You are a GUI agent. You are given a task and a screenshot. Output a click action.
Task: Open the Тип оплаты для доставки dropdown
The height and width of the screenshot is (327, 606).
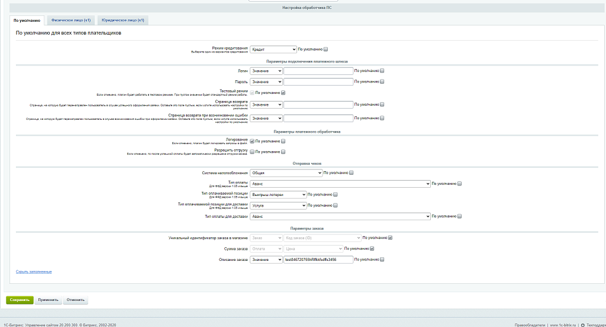click(340, 216)
